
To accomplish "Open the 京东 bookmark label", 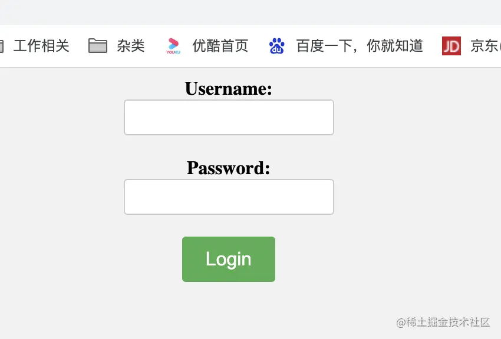I will [485, 45].
